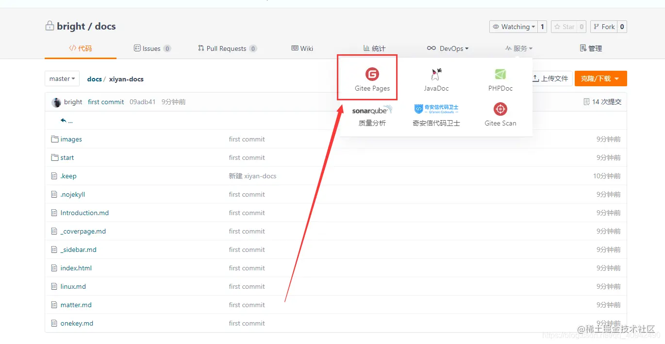The image size is (665, 344).
Task: Open the linux.md file
Action: 73,286
